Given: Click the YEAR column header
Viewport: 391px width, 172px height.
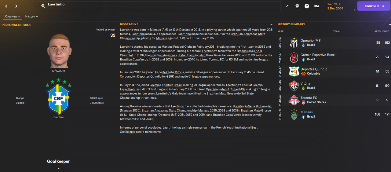Looking at the screenshot, I should 280,31.
